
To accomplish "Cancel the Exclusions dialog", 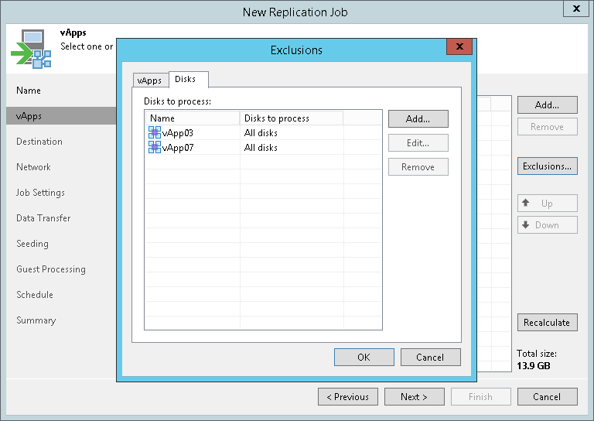I will (x=430, y=357).
